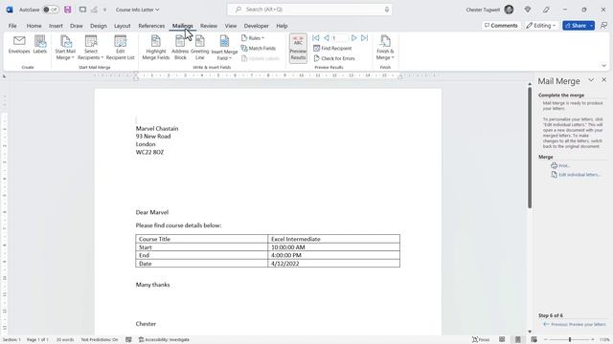Image resolution: width=613 pixels, height=344 pixels.
Task: Click the pen icon in title bar
Action: (x=546, y=10)
